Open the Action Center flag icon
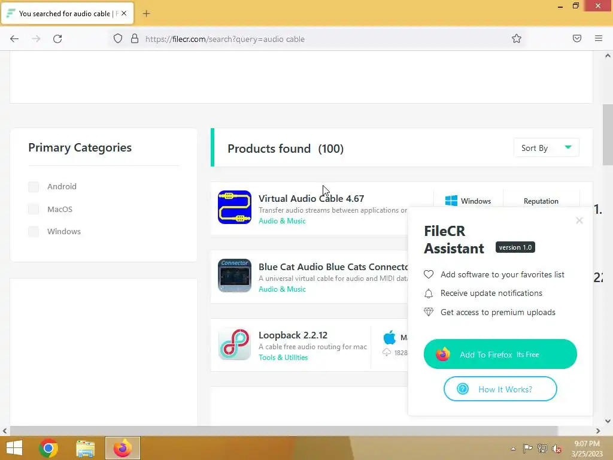613x460 pixels. coord(527,448)
